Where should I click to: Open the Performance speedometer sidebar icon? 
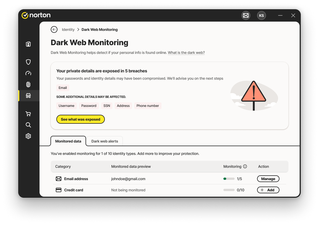pos(28,73)
